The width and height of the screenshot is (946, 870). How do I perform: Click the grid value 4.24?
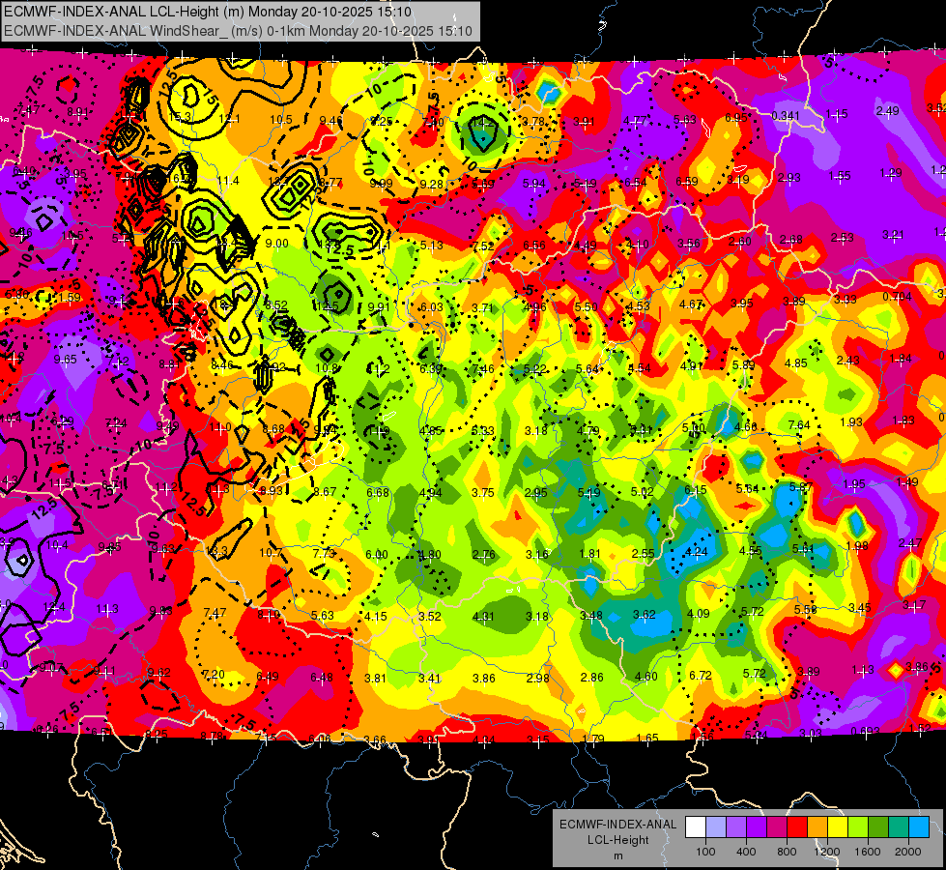pyautogui.click(x=697, y=551)
